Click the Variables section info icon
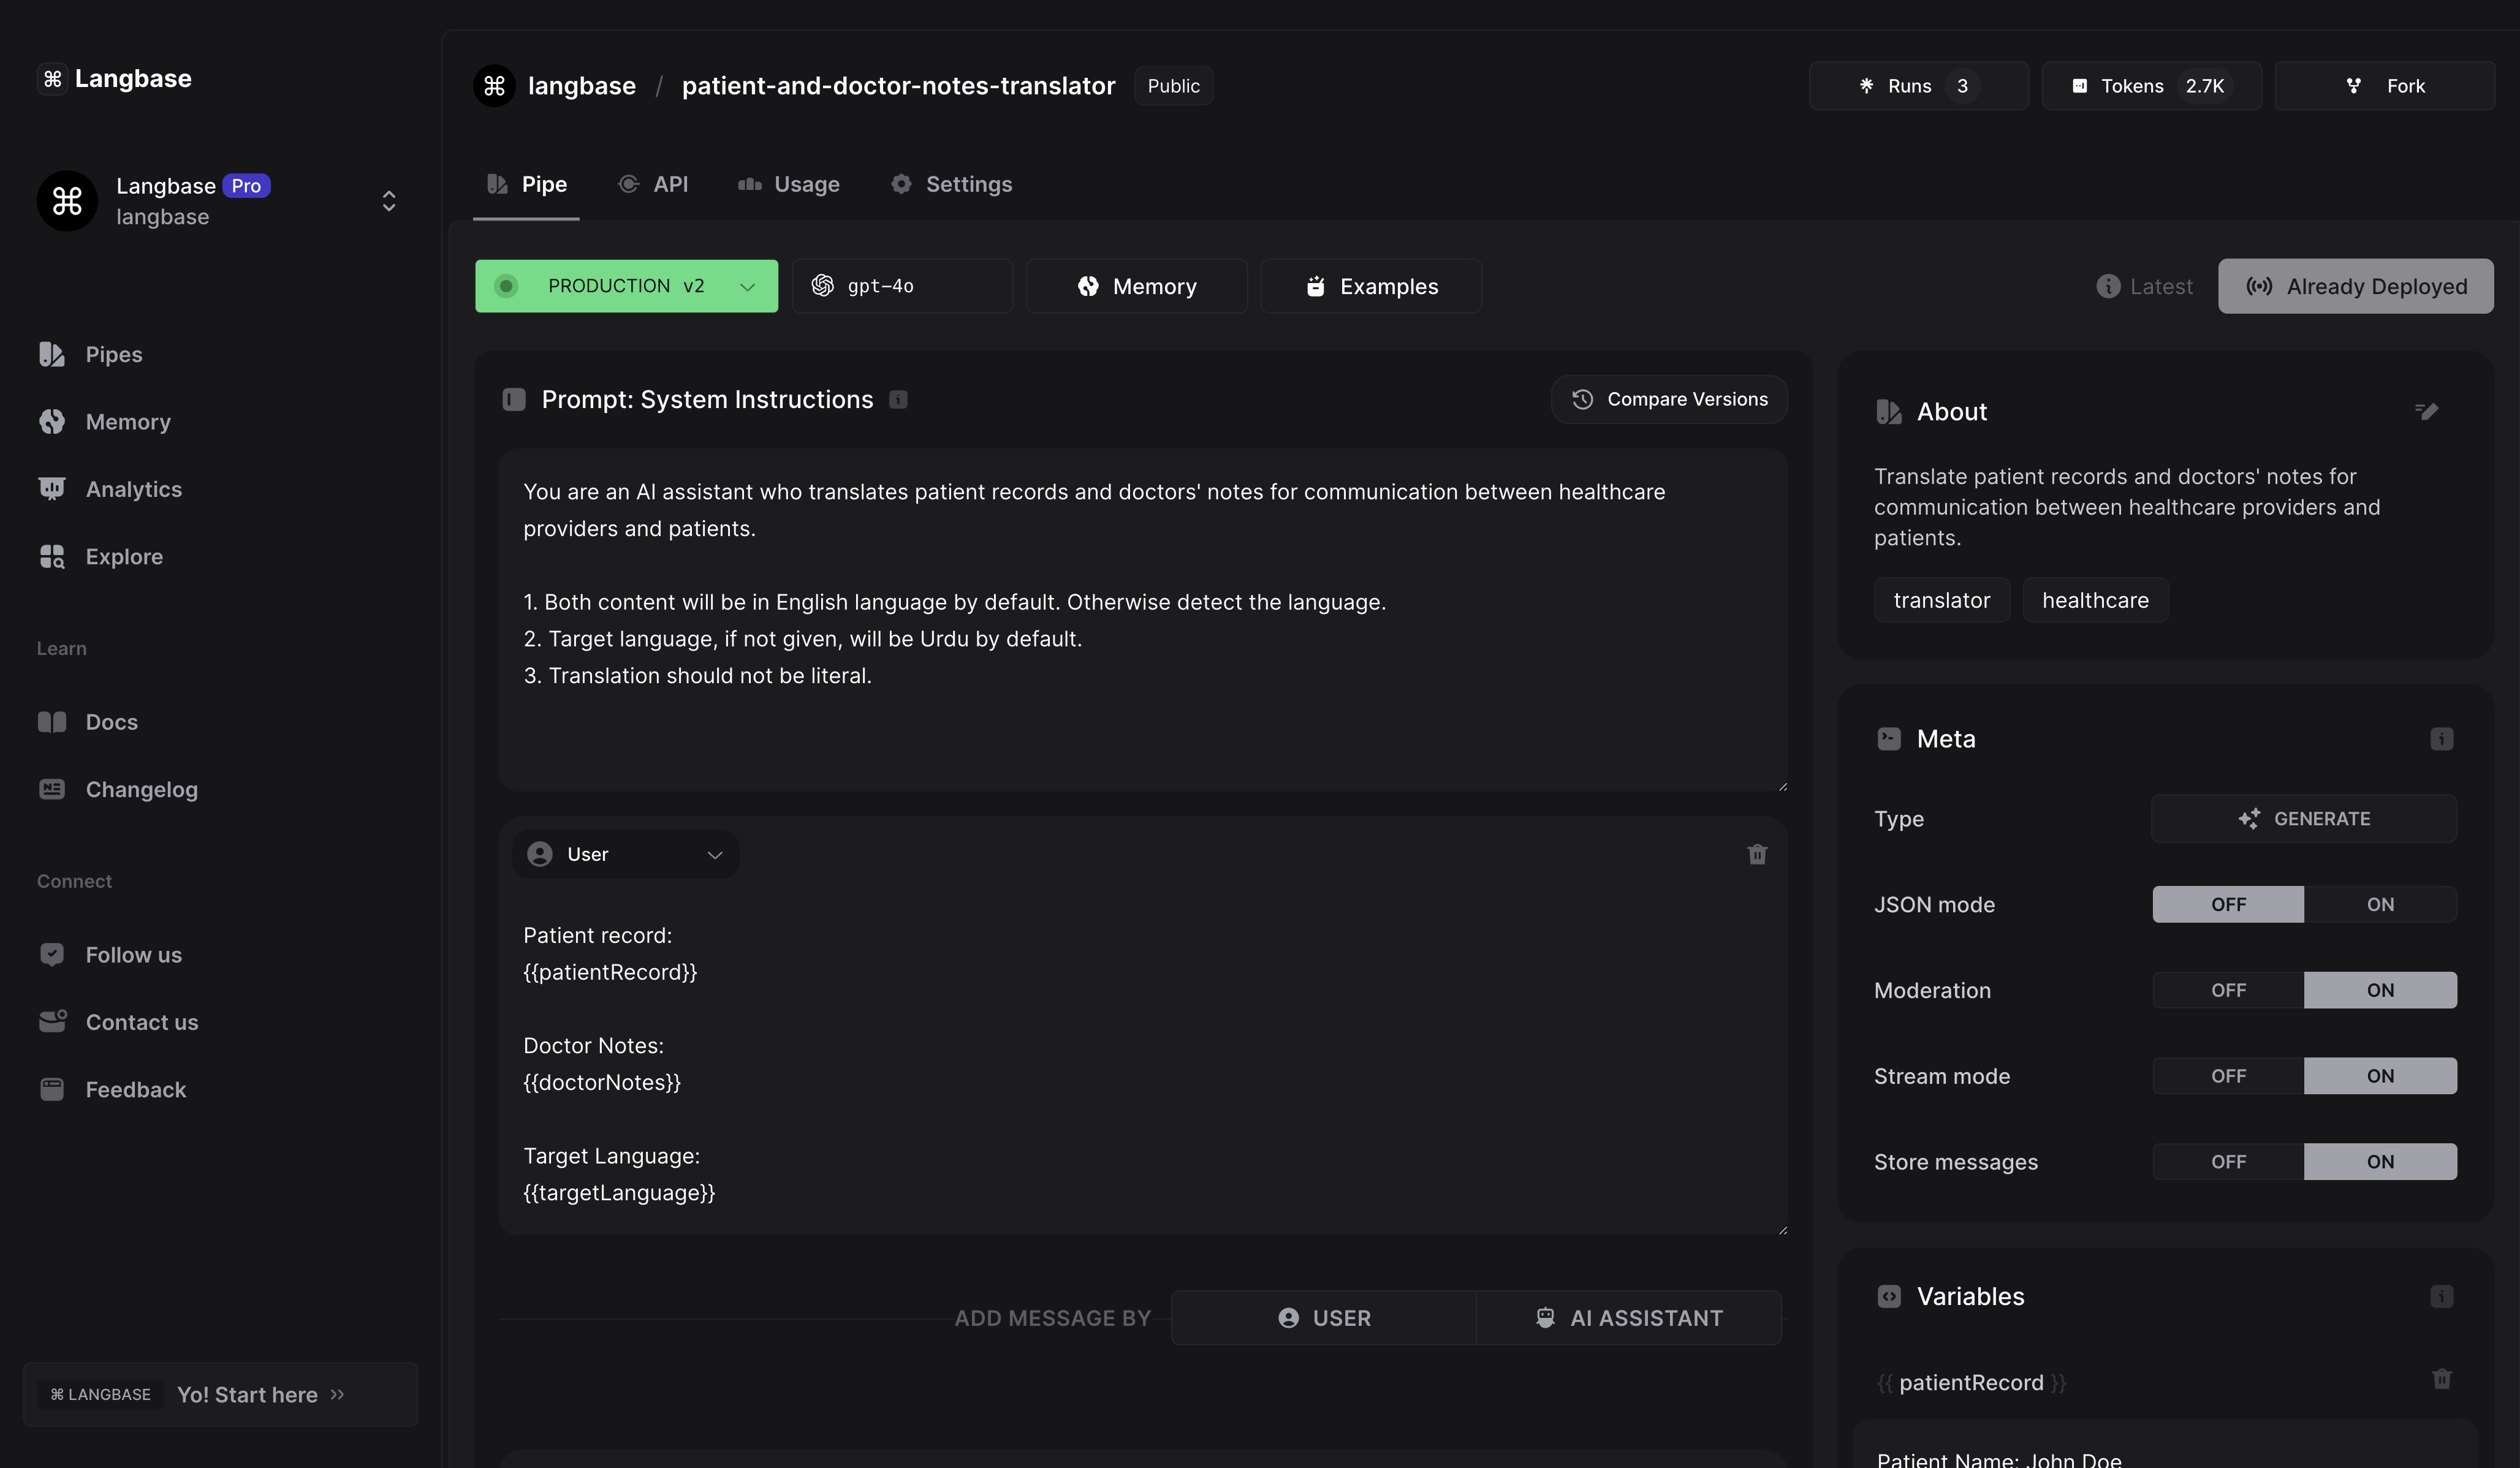This screenshot has width=2520, height=1468. [2441, 1297]
